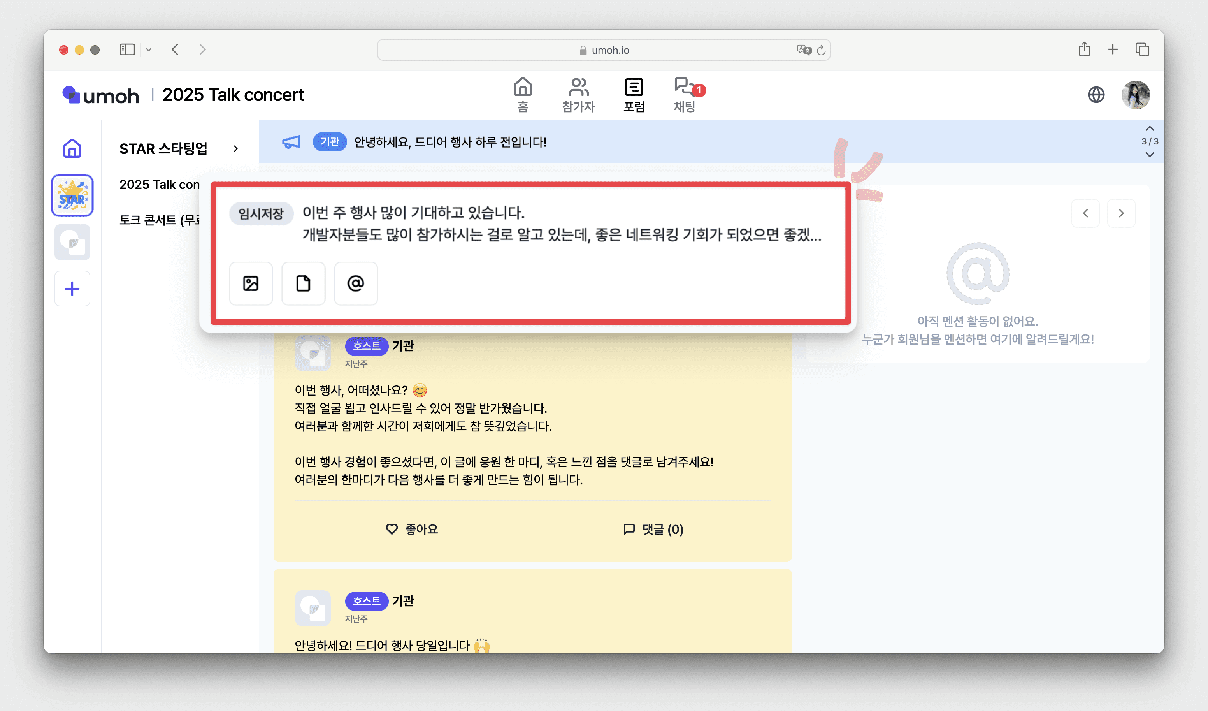Open 댓글 (0) comments on post
1208x711 pixels.
653,529
